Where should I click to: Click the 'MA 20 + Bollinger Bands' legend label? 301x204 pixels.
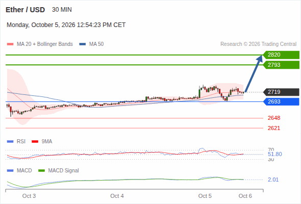coord(45,44)
